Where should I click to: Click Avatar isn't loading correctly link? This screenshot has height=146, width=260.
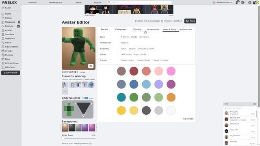pos(77,143)
